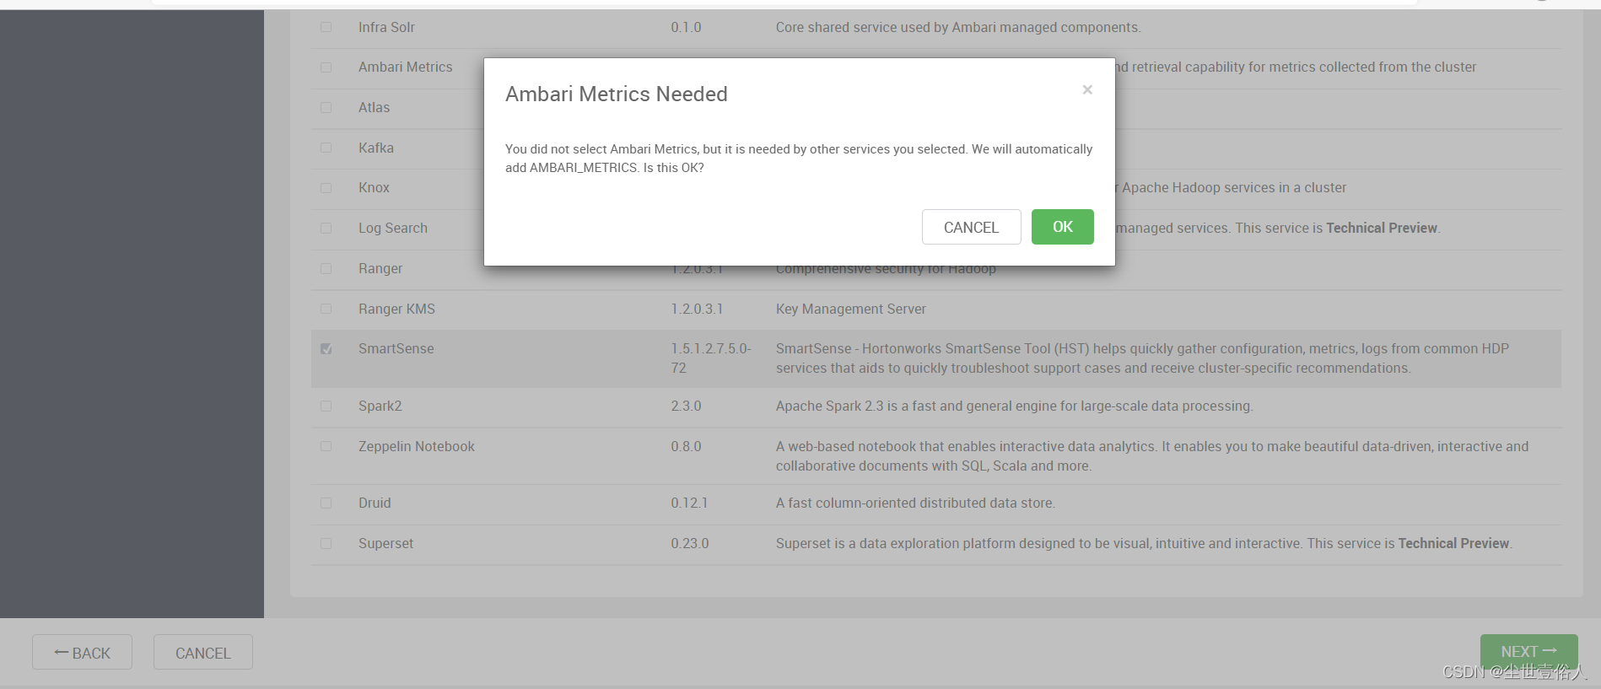Click Druid version 0.12.1
The image size is (1601, 689).
(689, 503)
